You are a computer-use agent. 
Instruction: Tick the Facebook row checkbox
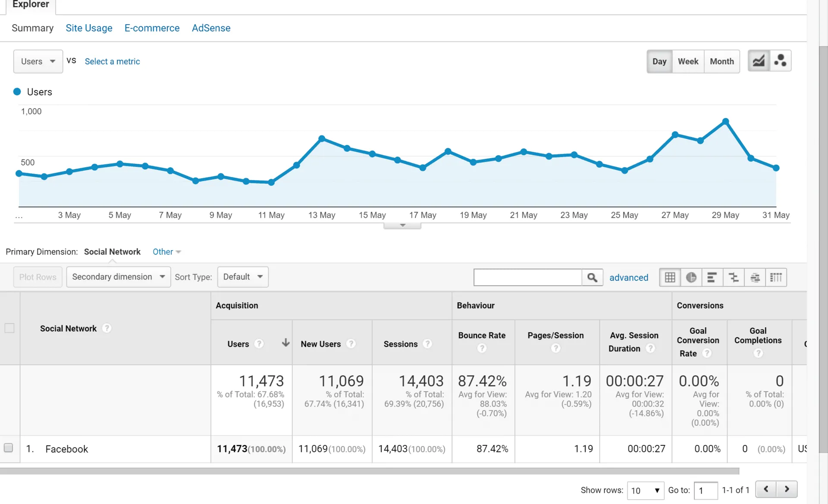coord(8,448)
